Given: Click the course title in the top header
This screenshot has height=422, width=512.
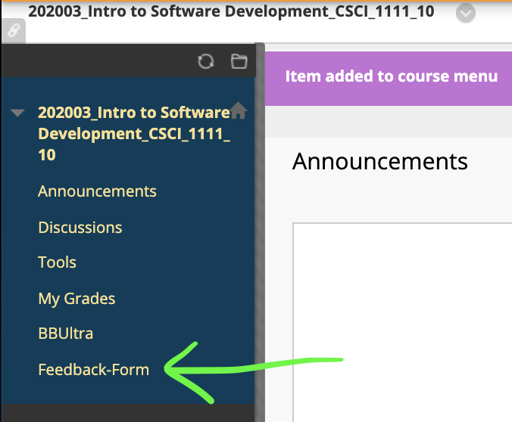Looking at the screenshot, I should pyautogui.click(x=231, y=13).
